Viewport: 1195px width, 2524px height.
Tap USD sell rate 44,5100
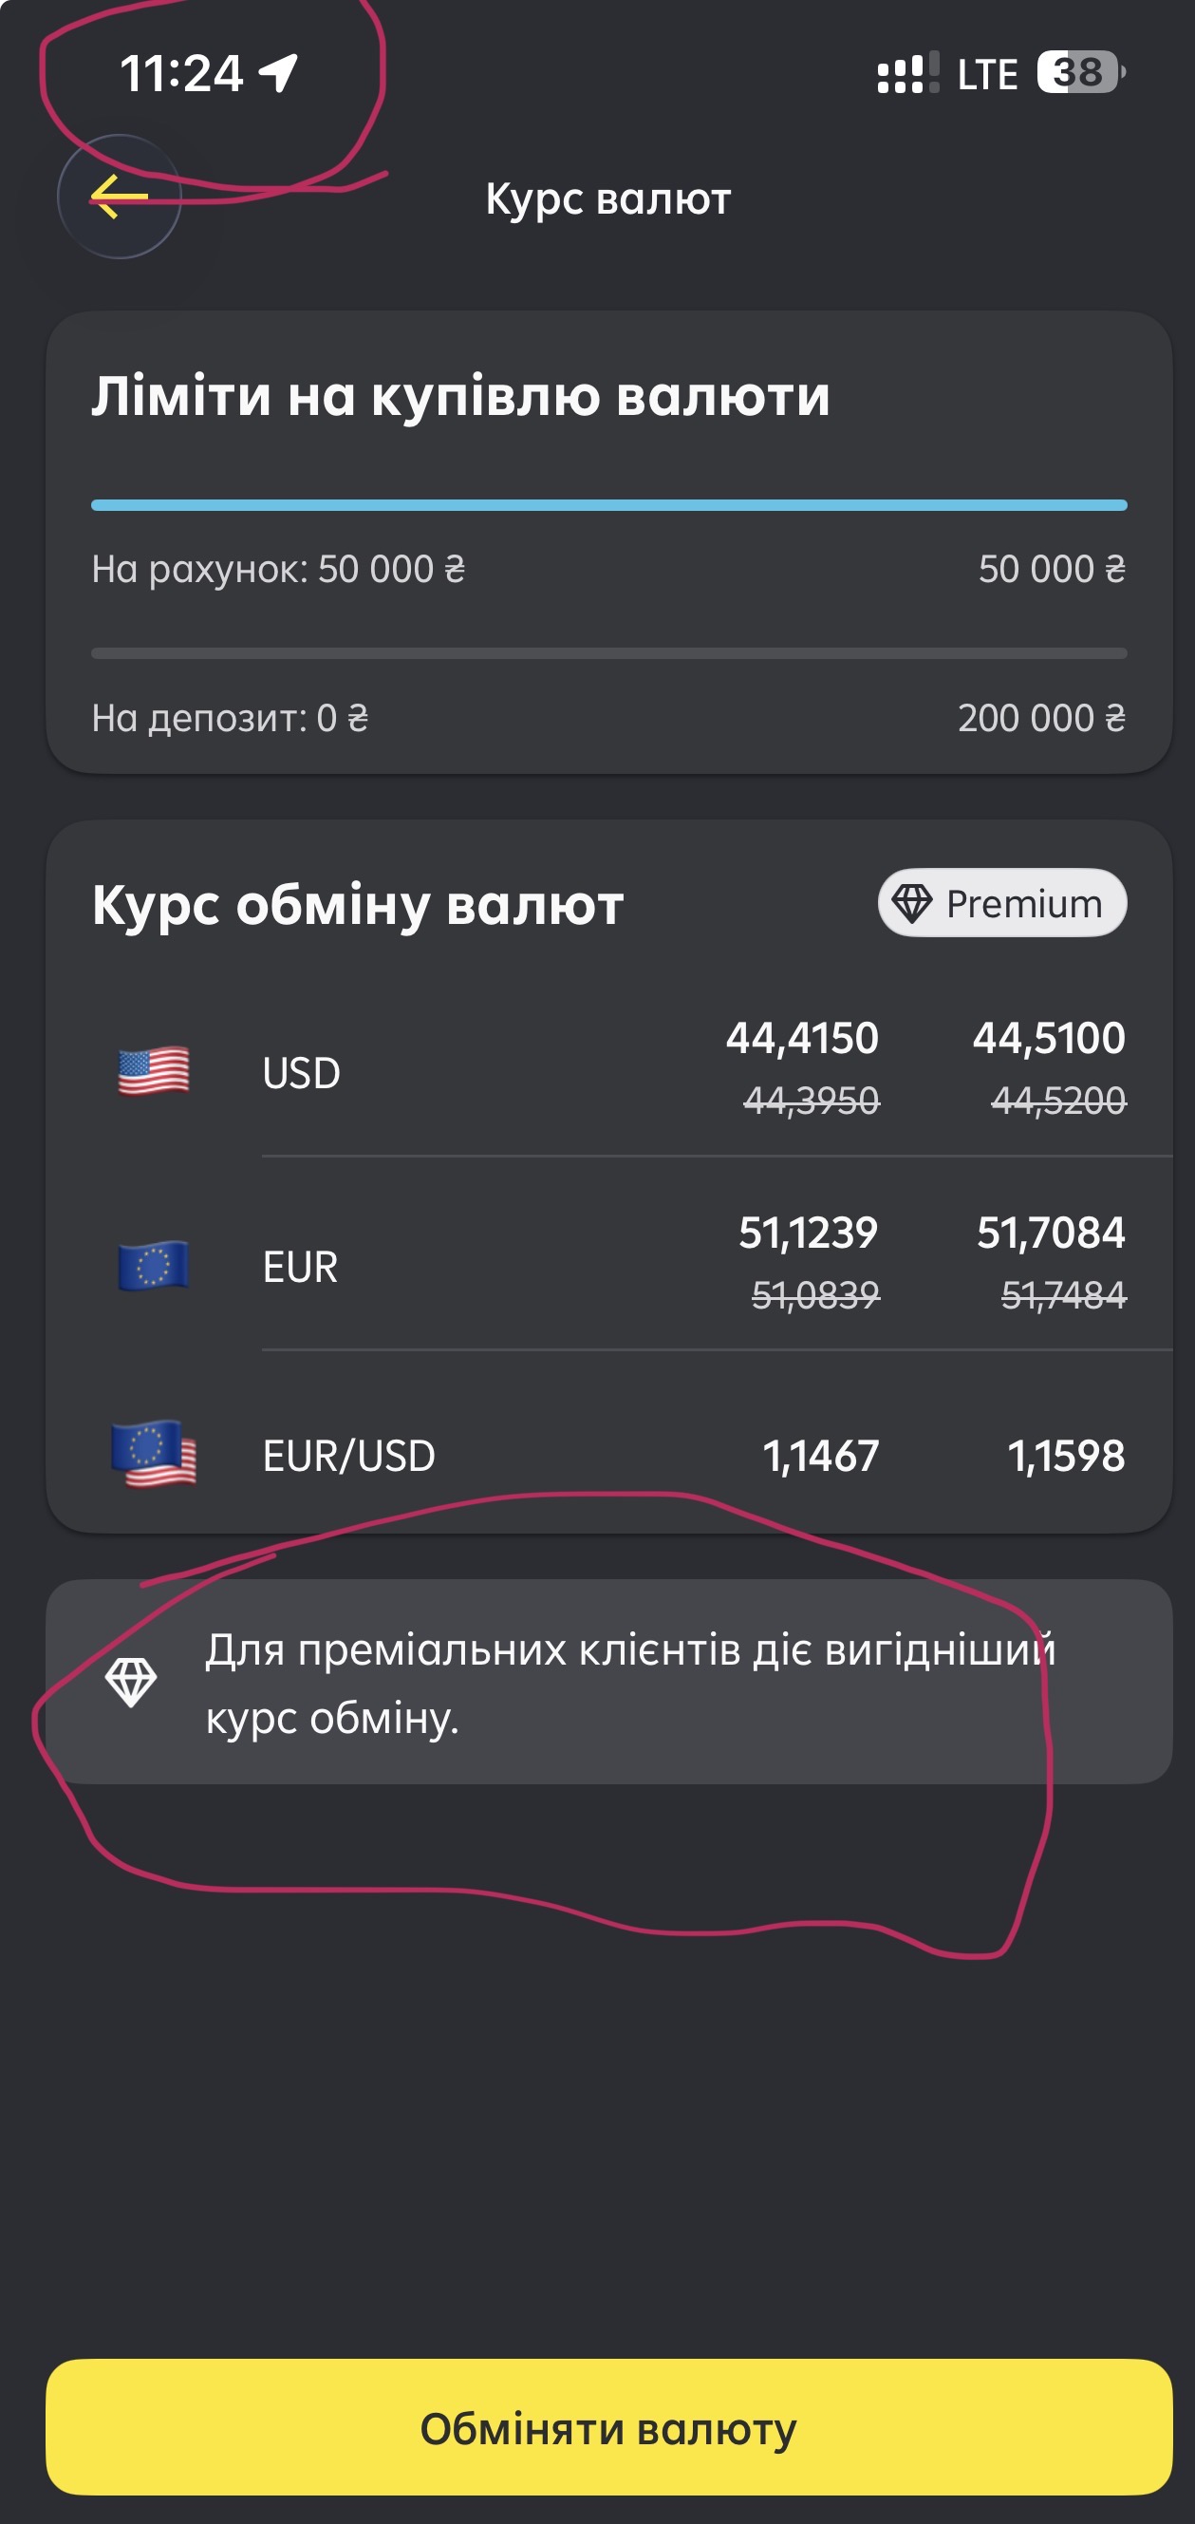click(1049, 1039)
